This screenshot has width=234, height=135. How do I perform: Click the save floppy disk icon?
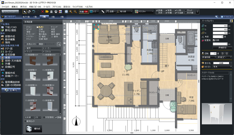pos(52,11)
